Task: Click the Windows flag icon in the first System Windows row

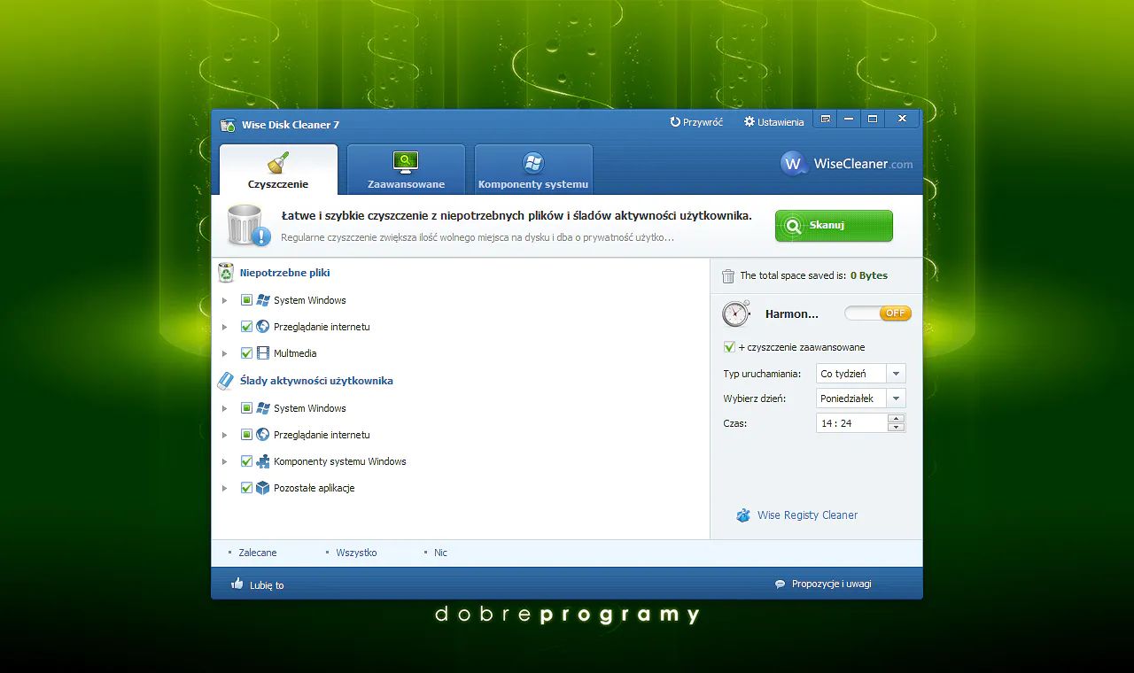Action: pos(263,300)
